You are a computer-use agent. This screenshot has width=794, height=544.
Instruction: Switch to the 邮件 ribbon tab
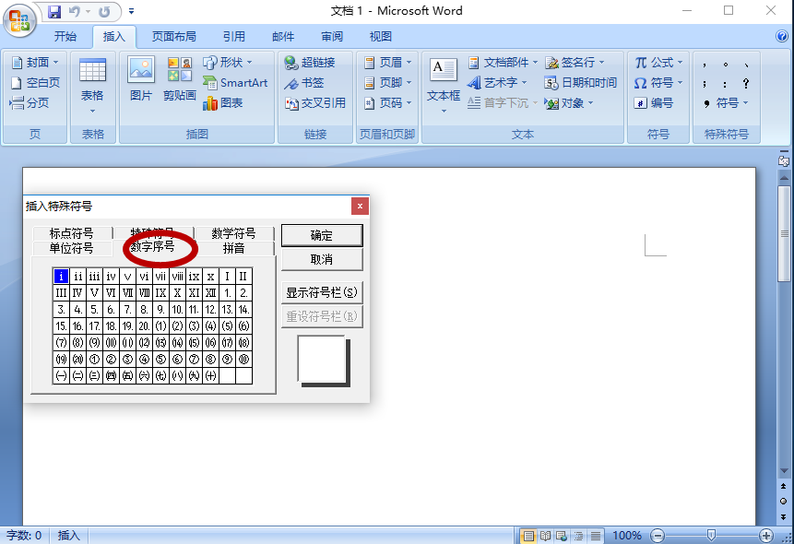coord(283,37)
